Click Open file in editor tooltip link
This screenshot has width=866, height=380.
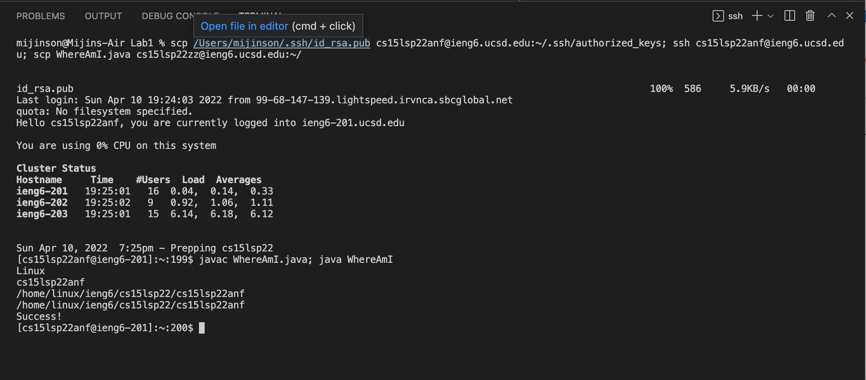(x=244, y=26)
